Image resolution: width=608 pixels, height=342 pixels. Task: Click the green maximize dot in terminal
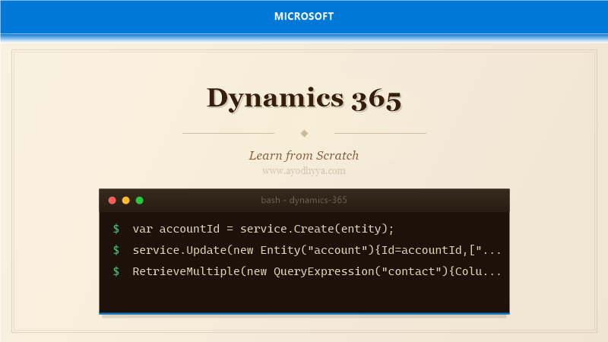click(x=140, y=200)
